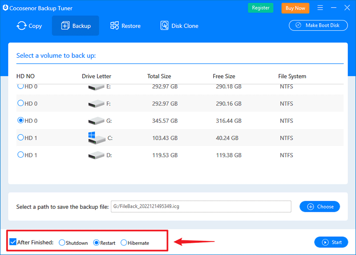Click the drive icon for G:
356x255 pixels.
pos(96,121)
